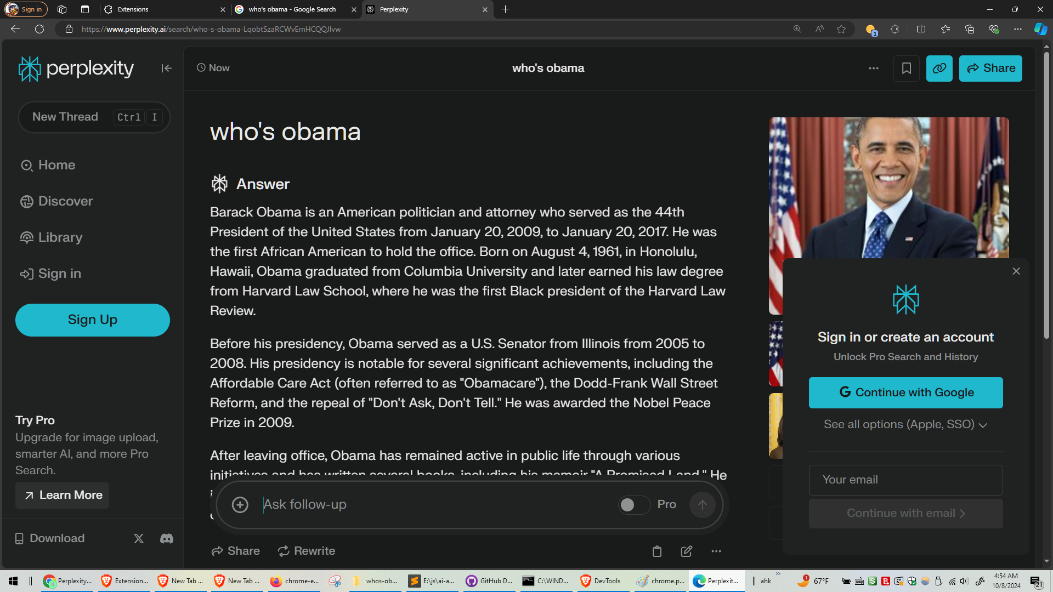Collapse the Perplexity sidebar
1053x592 pixels.
[166, 68]
